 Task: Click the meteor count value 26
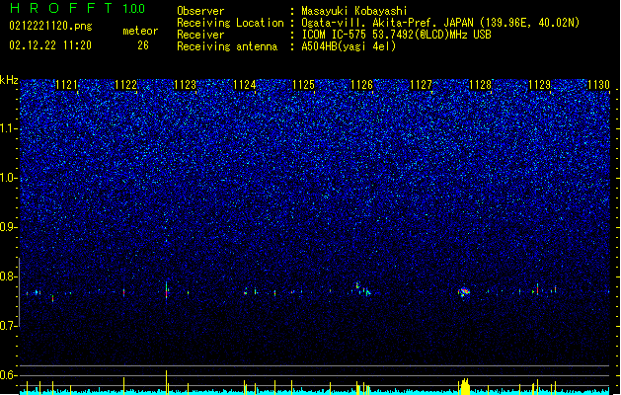tap(143, 45)
